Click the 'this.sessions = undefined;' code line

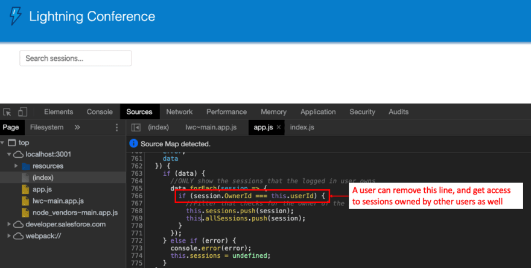(x=220, y=255)
